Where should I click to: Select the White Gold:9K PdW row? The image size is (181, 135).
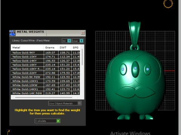pyautogui.click(x=45, y=77)
